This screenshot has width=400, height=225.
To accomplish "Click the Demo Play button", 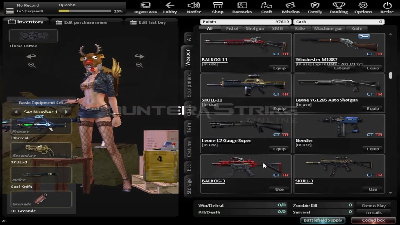I will [x=374, y=206].
